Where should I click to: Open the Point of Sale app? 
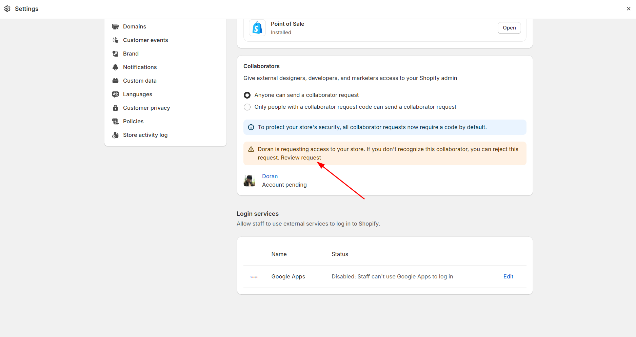pyautogui.click(x=509, y=28)
